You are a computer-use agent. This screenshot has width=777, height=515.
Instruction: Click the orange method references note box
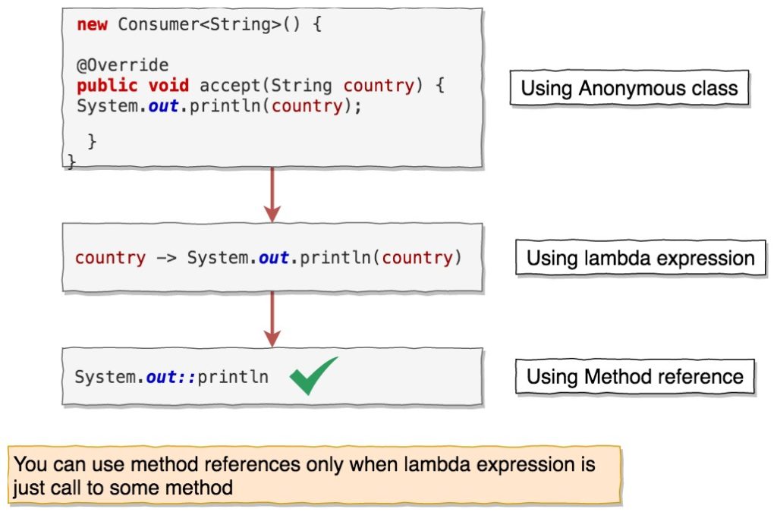(x=314, y=475)
